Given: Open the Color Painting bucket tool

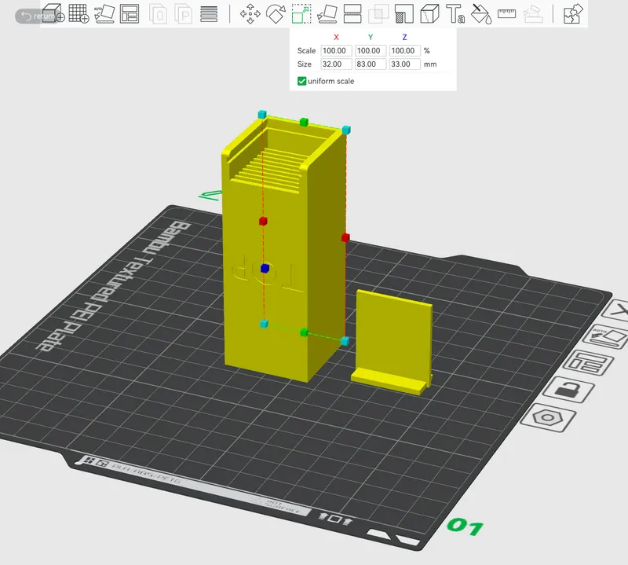Looking at the screenshot, I should pos(481,14).
